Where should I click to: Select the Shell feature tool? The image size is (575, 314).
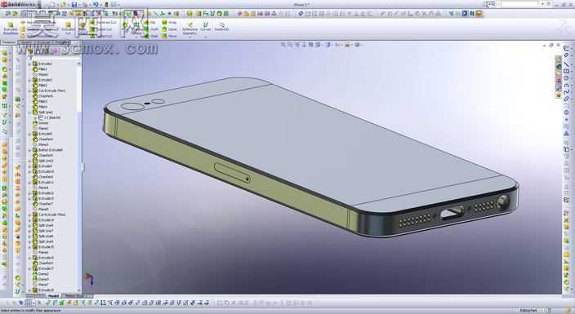151,36
